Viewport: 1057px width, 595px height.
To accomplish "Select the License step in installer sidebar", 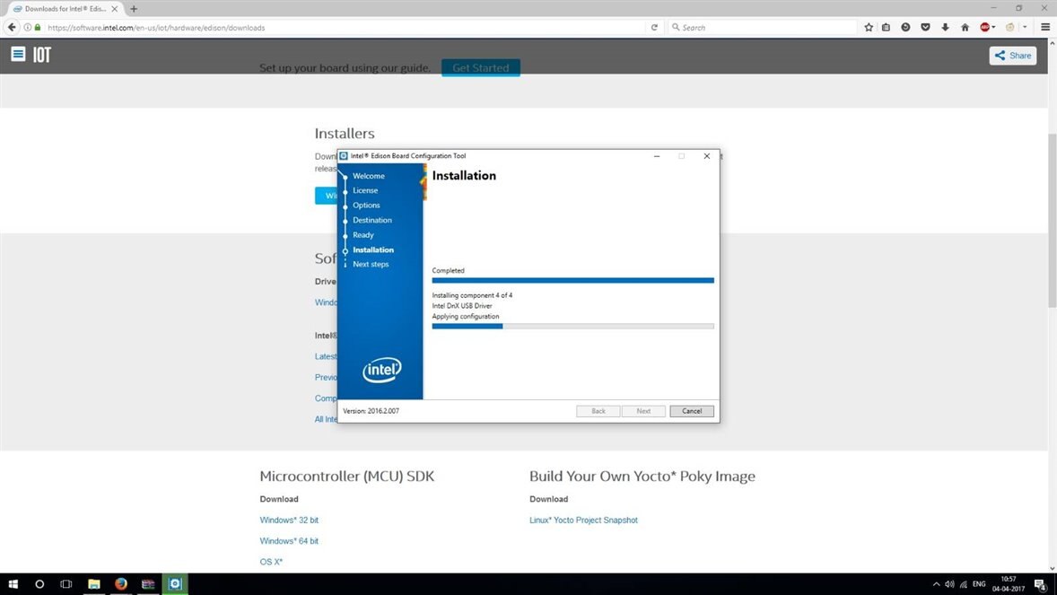I will (x=364, y=190).
